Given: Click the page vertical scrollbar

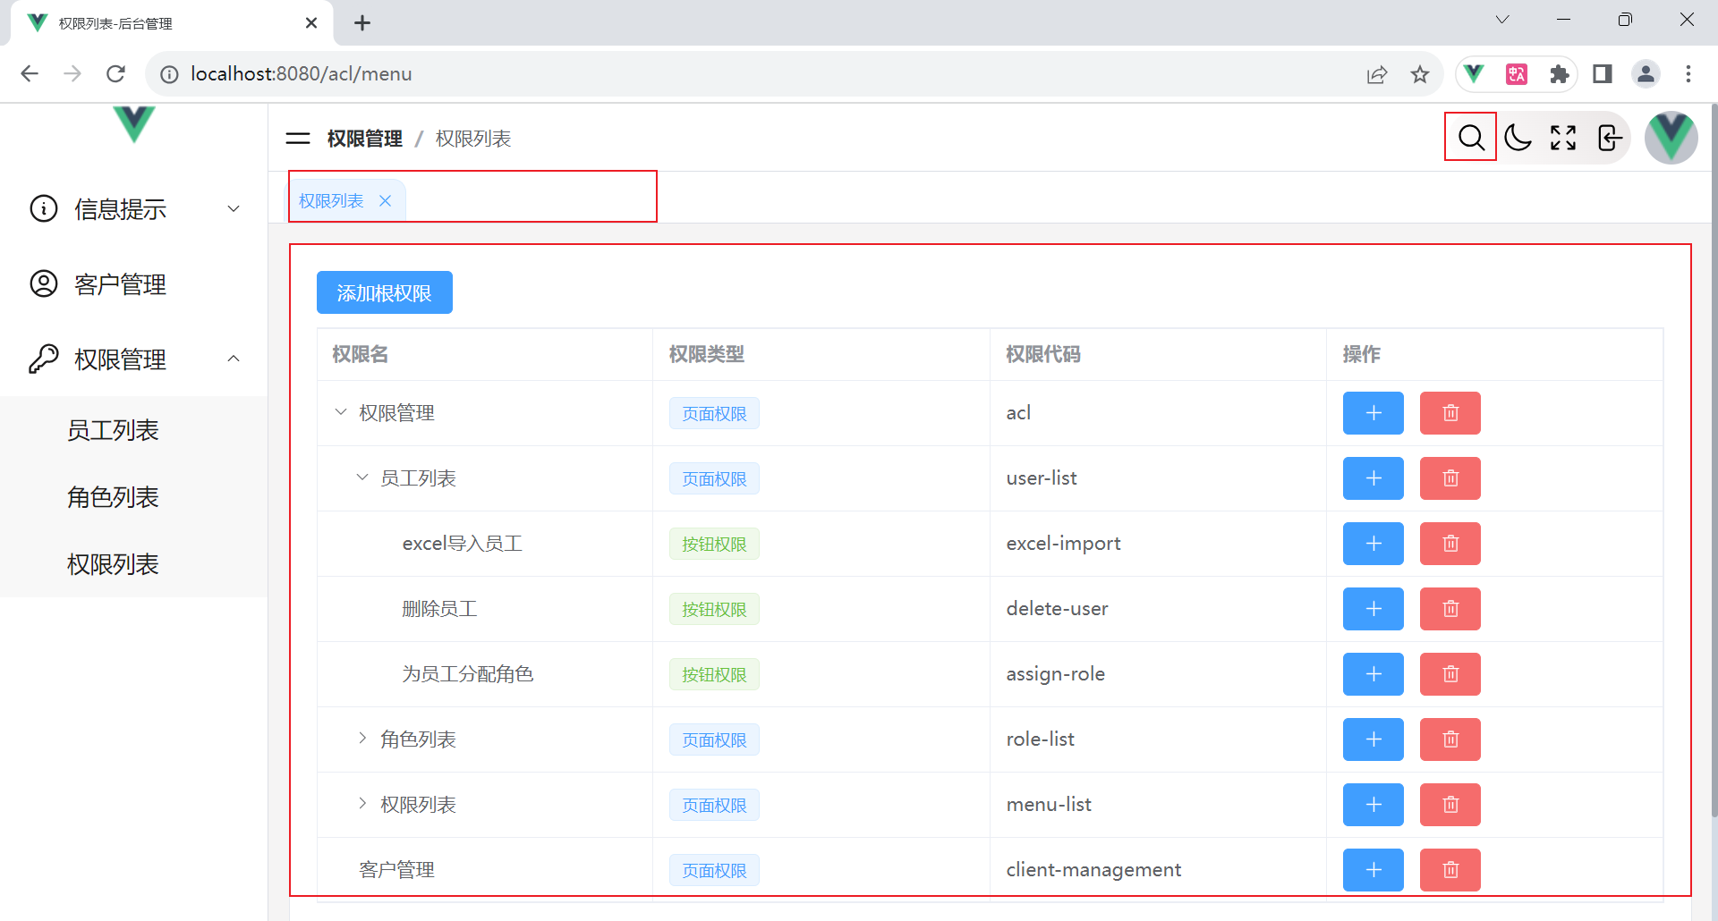Looking at the screenshot, I should tap(1713, 460).
